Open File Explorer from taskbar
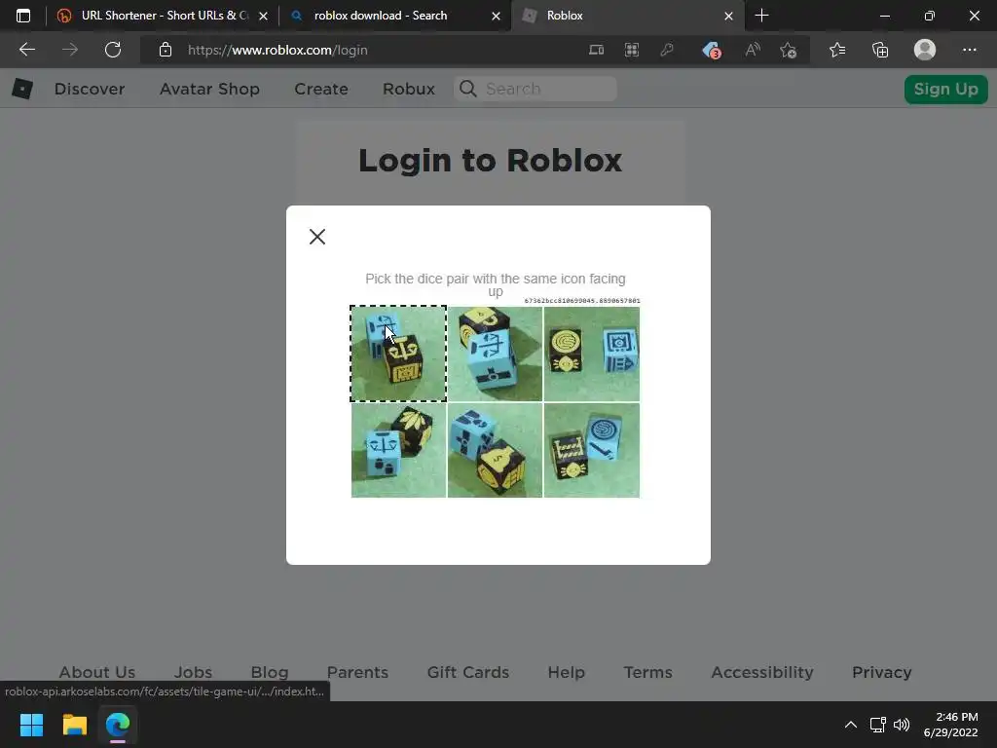997x748 pixels. tap(74, 725)
